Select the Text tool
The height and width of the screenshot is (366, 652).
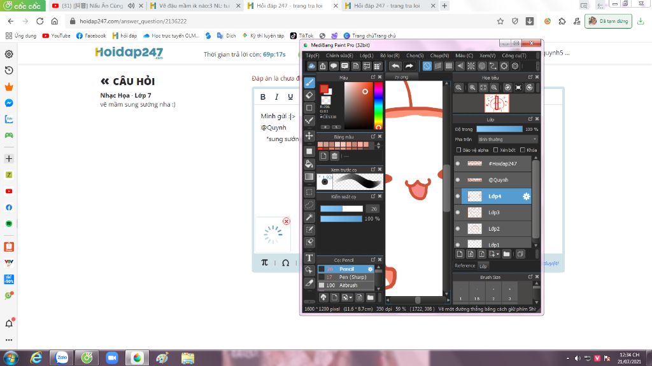309,258
